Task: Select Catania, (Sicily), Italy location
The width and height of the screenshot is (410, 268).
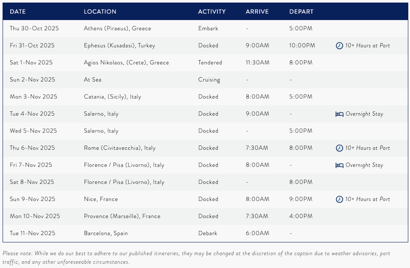Action: [x=112, y=97]
